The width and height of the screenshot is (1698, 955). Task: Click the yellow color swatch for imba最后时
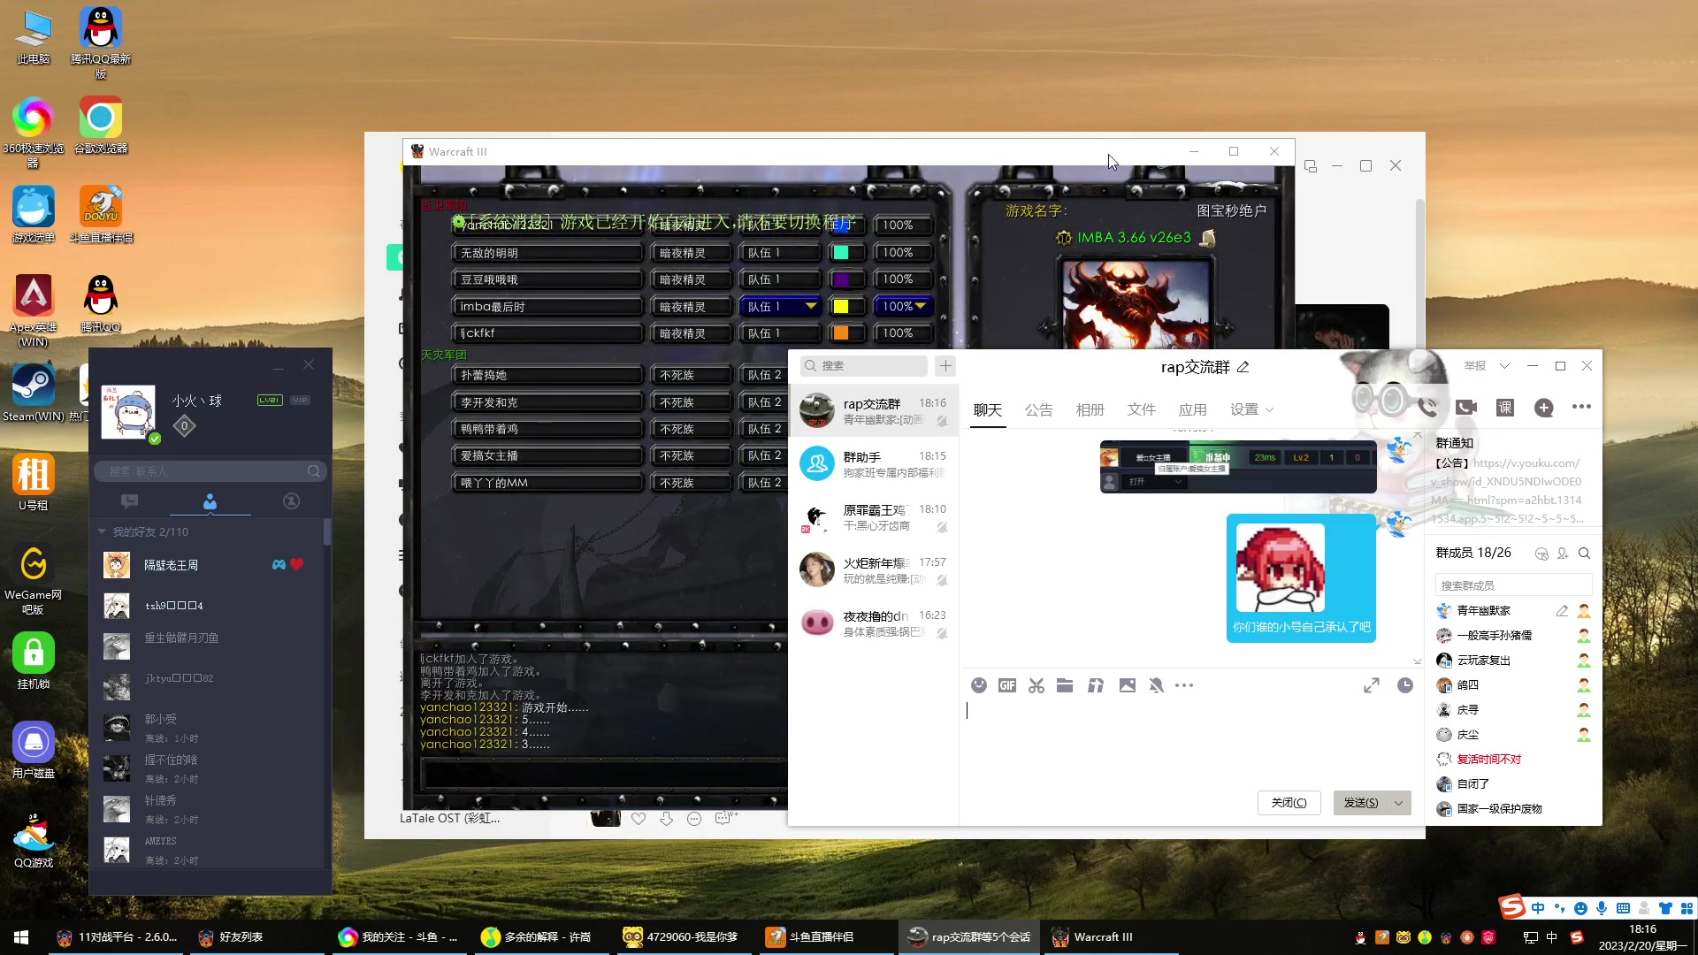(x=841, y=307)
